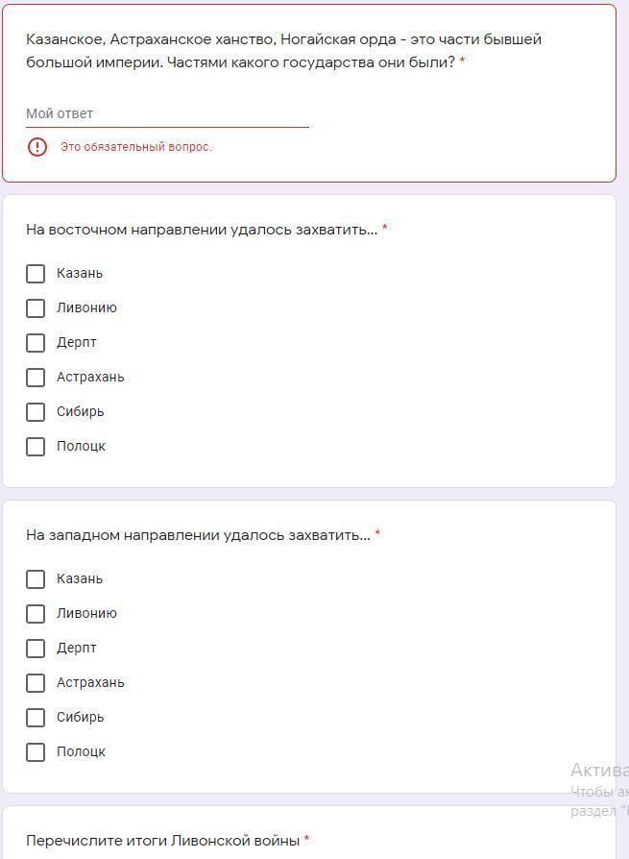This screenshot has height=859, width=629.
Task: Tick 'Полоцк' under западном направлении question
Action: click(x=36, y=752)
